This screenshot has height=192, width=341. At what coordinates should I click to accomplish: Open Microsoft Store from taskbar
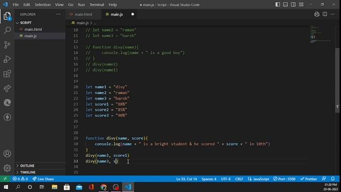click(67, 187)
